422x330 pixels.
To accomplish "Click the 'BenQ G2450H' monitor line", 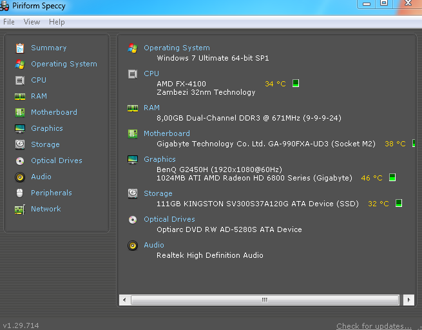I will coord(219,170).
